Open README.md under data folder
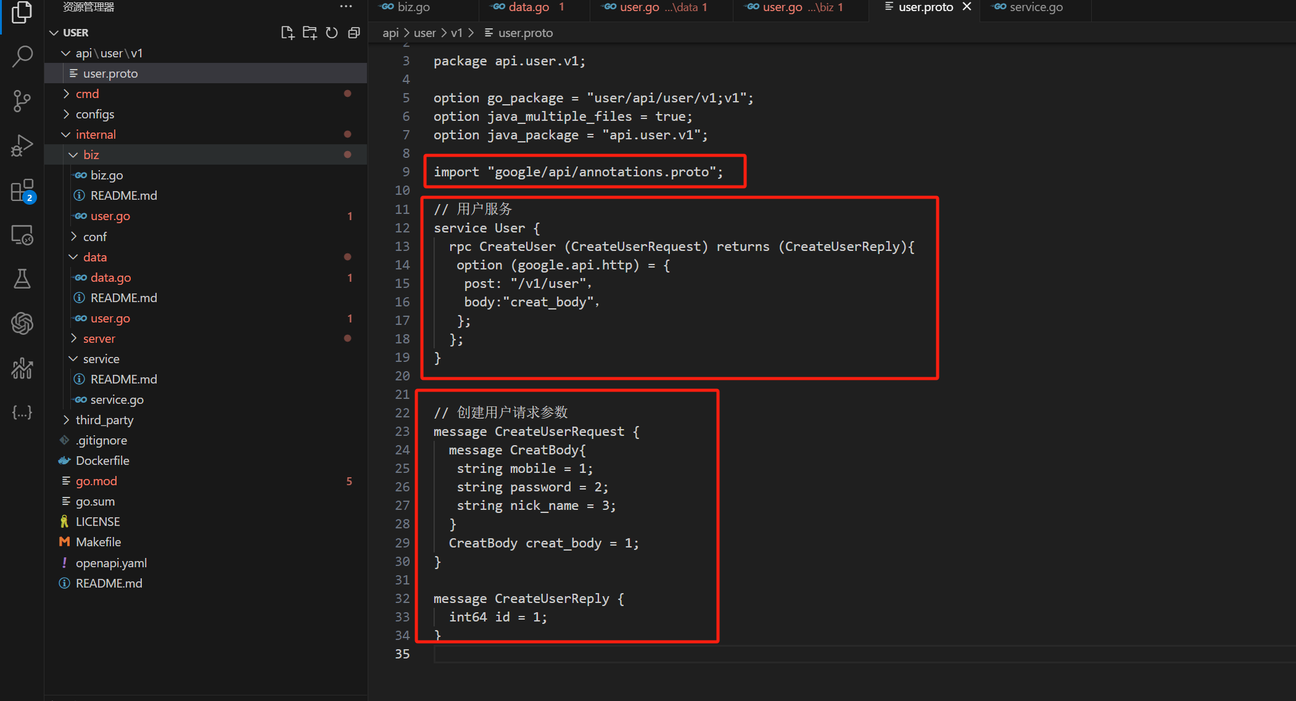1296x701 pixels. (206, 298)
